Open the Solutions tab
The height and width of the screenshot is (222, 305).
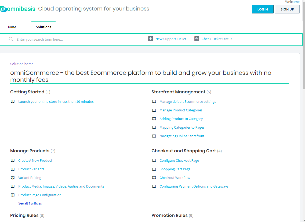43,27
